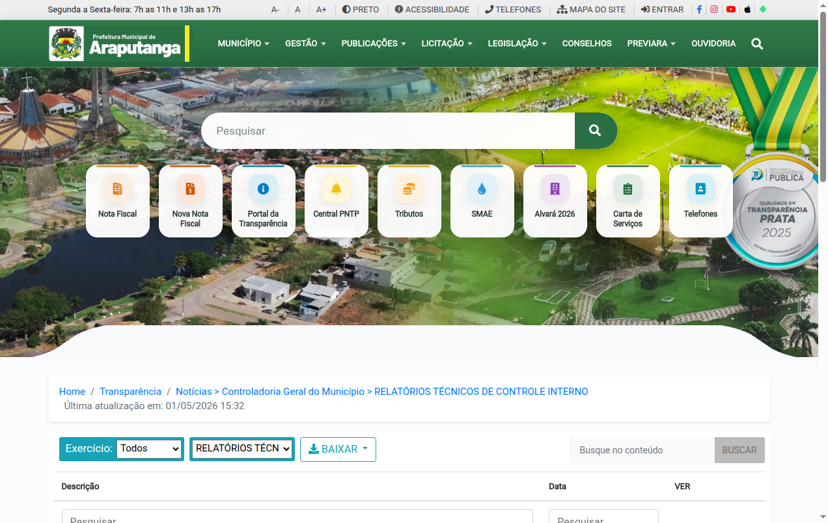This screenshot has width=828, height=523.
Task: Click the Data column filter field
Action: (x=603, y=516)
